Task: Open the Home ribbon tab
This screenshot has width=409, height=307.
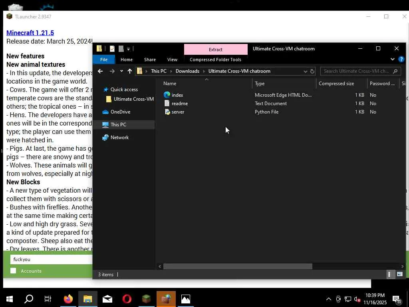Action: (127, 60)
